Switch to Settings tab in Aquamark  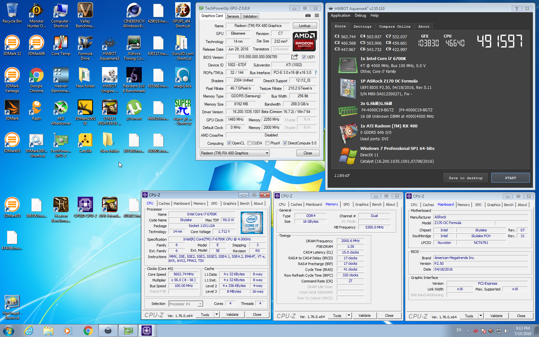pyautogui.click(x=362, y=26)
